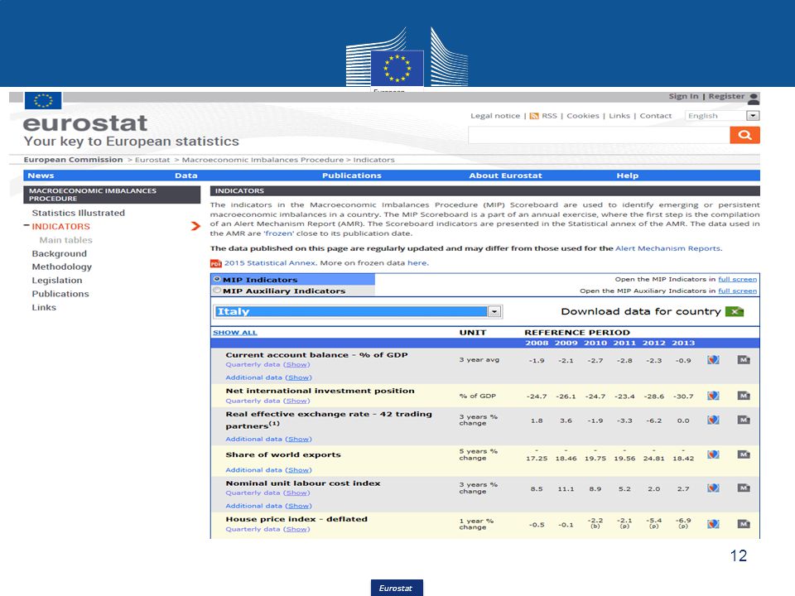Click the EU flag logo above eurostat
The image size is (795, 596).
click(43, 100)
